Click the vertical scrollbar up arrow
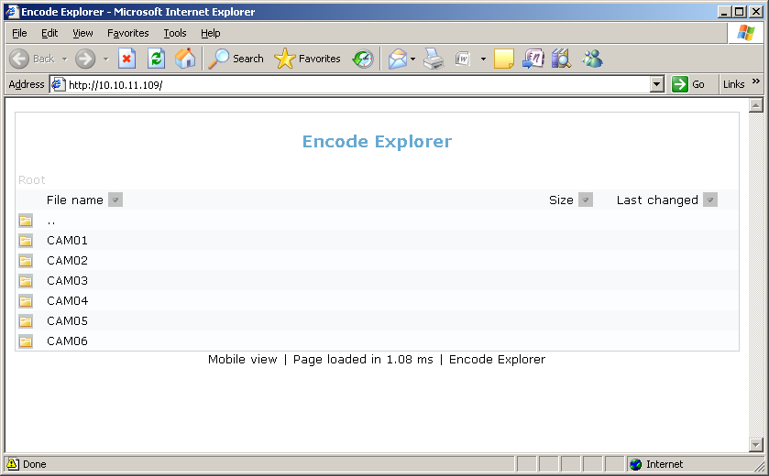769x476 pixels. [x=756, y=104]
